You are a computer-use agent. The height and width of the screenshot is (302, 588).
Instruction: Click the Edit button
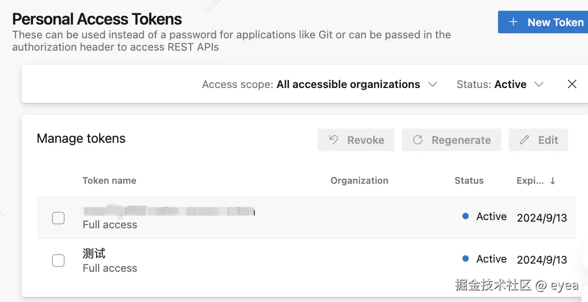538,139
